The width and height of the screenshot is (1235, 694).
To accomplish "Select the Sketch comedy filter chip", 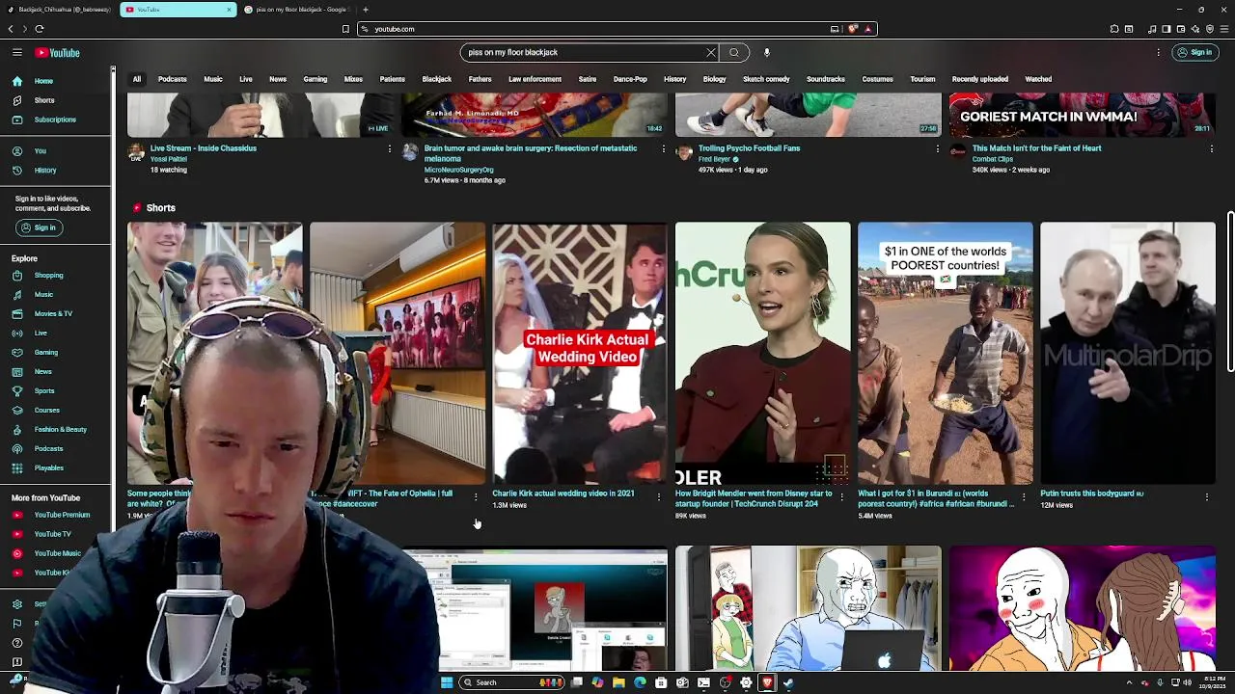I will (766, 79).
